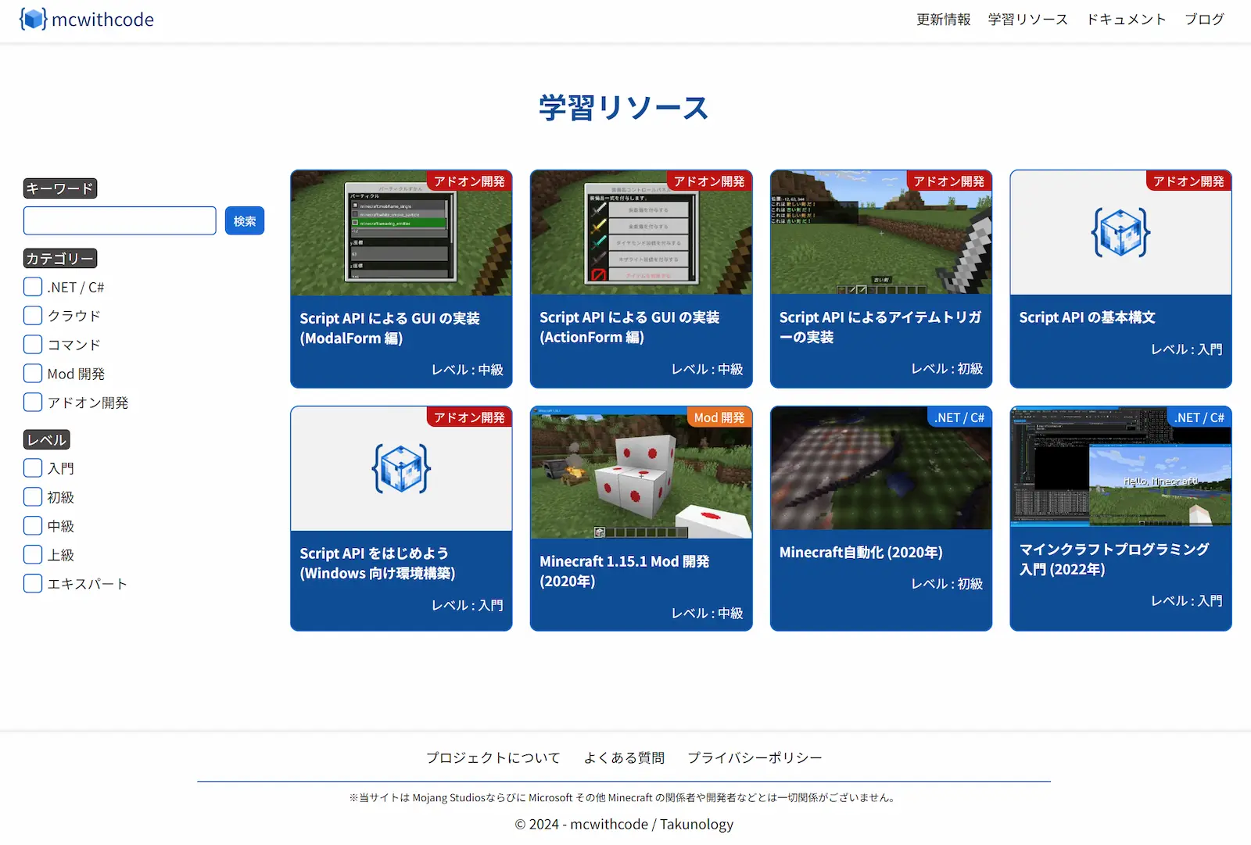The width and height of the screenshot is (1251, 845).
Task: Open the Minecraft自動化 card thumbnail
Action: 881,467
